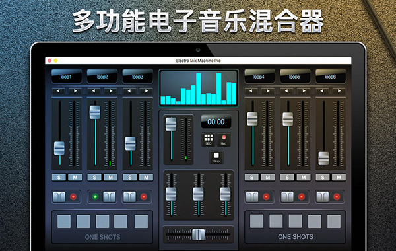
Task: Click loop2 volume fader handle
Action: (95, 112)
